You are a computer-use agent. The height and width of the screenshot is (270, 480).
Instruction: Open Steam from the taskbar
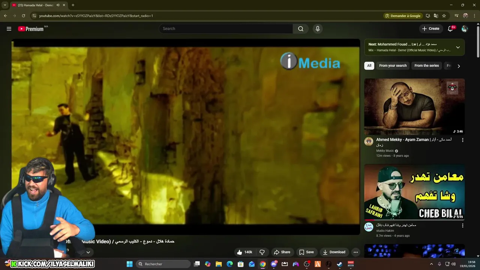(x=339, y=264)
